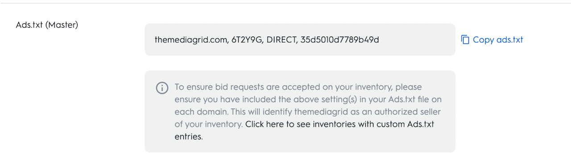
Task: Click the copy icon beside Copy ads.txt
Action: 465,40
